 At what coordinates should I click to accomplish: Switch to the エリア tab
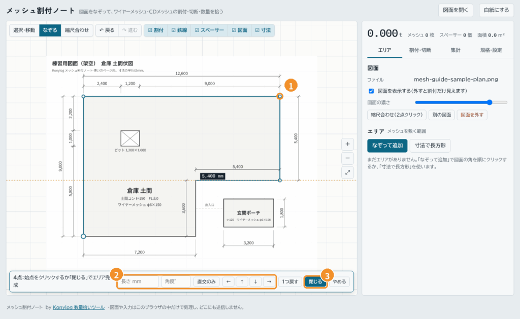click(385, 50)
